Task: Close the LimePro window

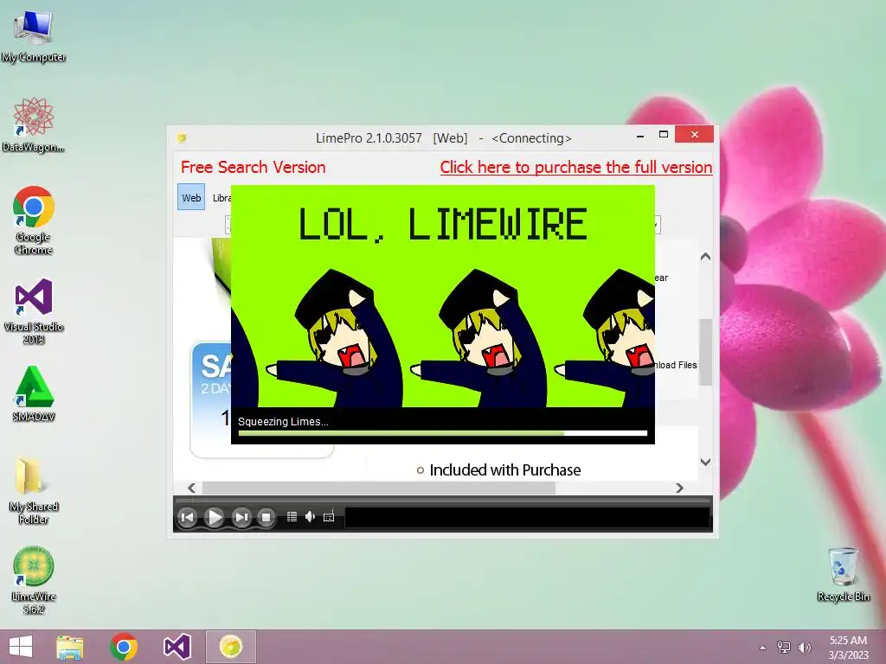Action: tap(695, 134)
